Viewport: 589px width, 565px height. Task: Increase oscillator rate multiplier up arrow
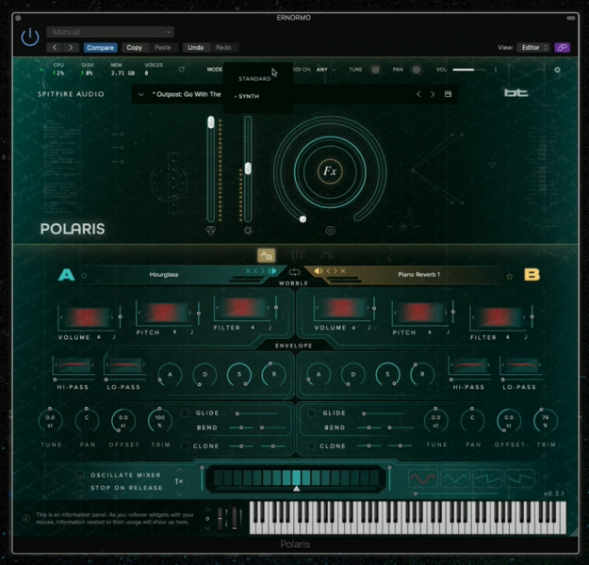pos(179,470)
